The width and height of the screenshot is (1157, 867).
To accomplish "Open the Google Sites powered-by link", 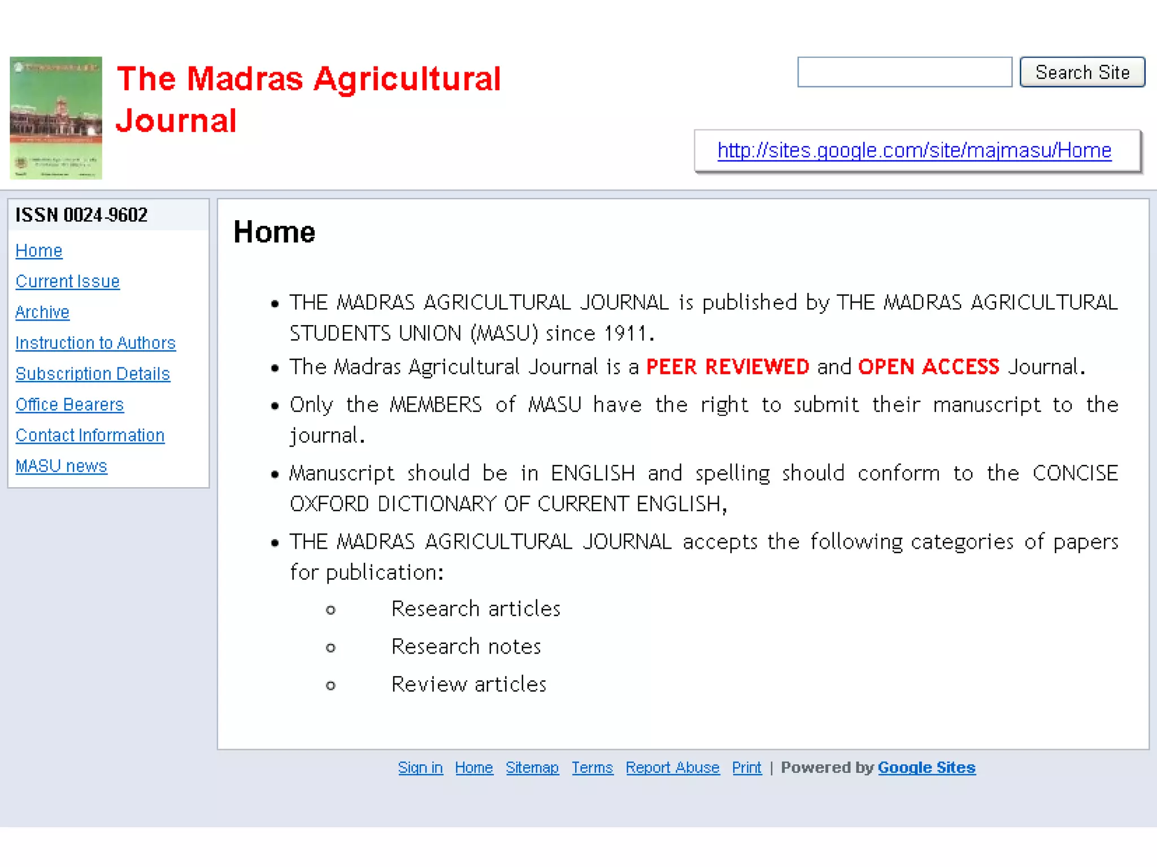I will pos(927,768).
